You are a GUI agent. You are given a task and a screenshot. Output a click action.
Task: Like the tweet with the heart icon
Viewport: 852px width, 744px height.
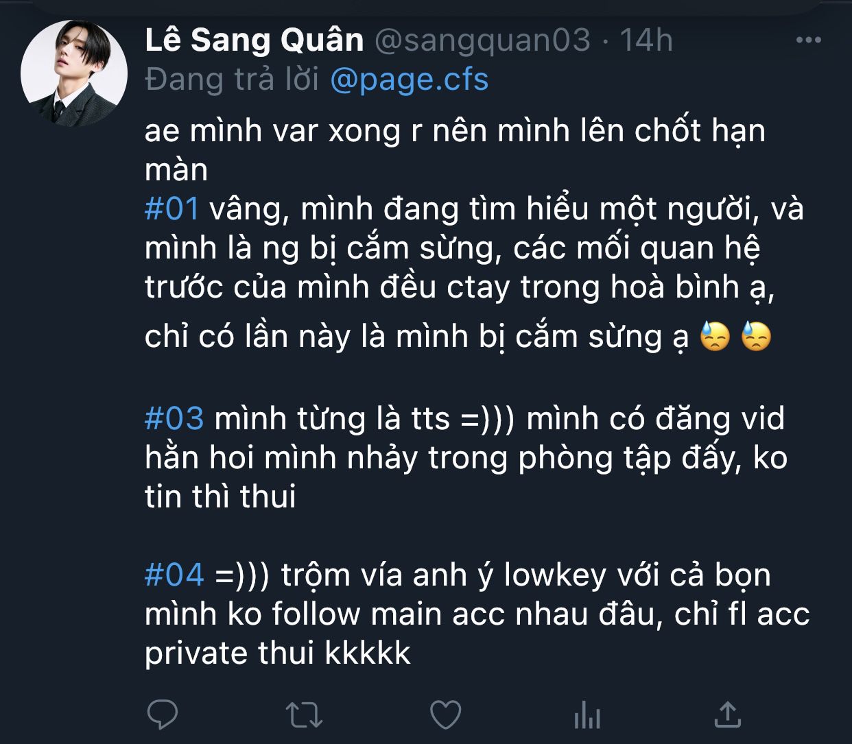pyautogui.click(x=445, y=715)
